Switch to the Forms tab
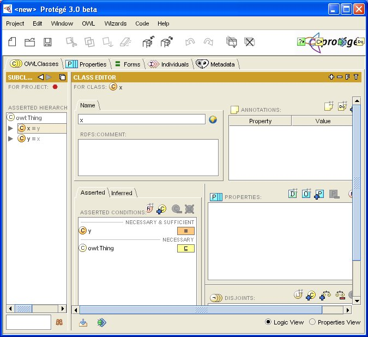This screenshot has height=337, width=368. (x=128, y=64)
